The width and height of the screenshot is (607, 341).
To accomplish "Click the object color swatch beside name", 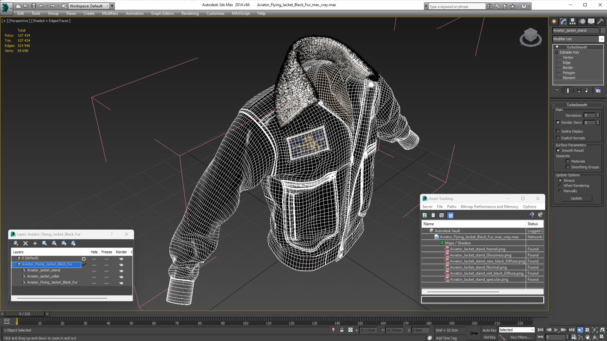I will [603, 30].
